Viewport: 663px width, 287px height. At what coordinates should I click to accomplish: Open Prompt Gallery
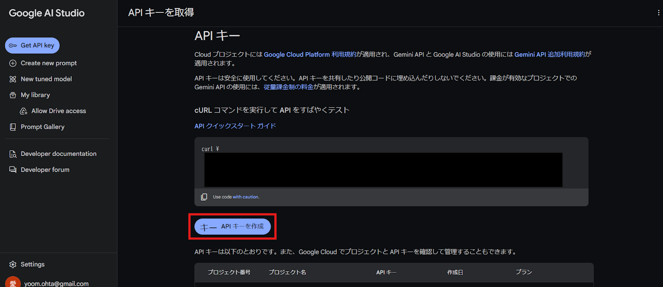tap(43, 127)
